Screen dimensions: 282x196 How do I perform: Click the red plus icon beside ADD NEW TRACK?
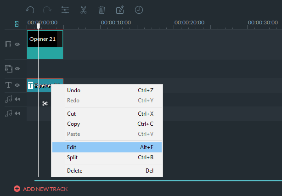(17, 189)
